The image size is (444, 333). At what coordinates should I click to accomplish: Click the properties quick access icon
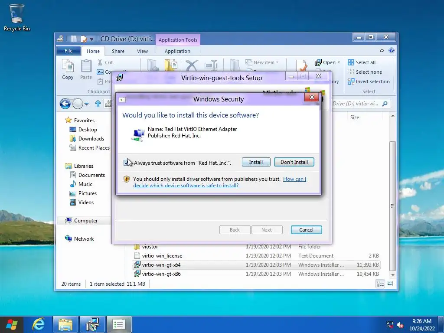[x=84, y=39]
